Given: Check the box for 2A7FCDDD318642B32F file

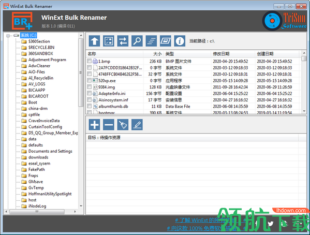Looking at the screenshot, I should coord(90,67).
